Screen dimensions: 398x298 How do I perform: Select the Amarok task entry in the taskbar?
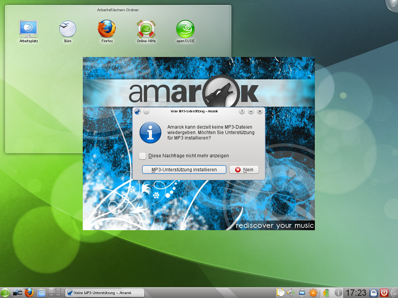coord(105,293)
